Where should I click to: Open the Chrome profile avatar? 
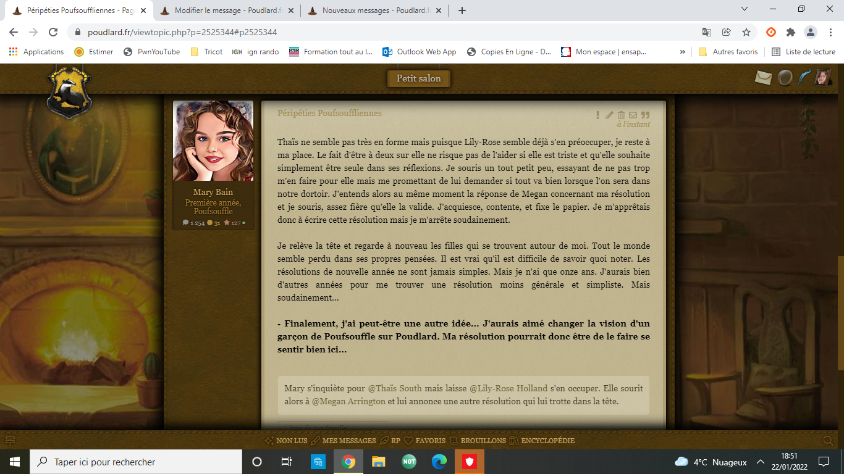tap(811, 32)
